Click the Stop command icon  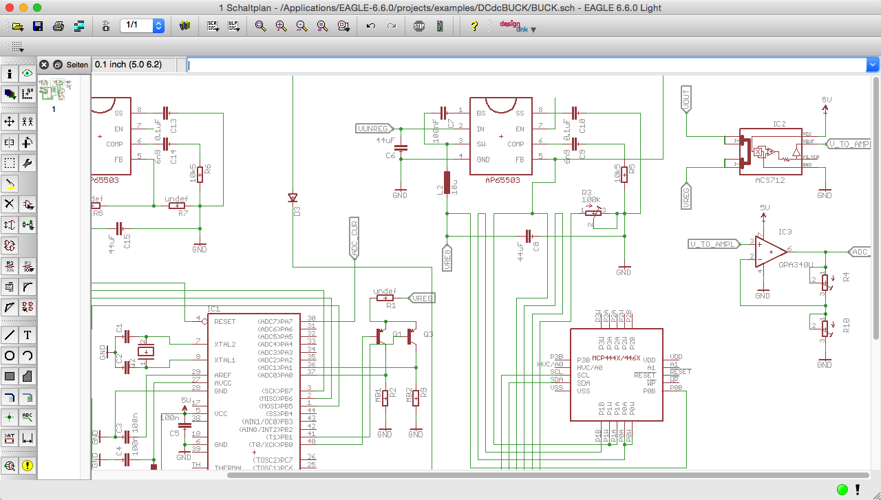[x=419, y=26]
